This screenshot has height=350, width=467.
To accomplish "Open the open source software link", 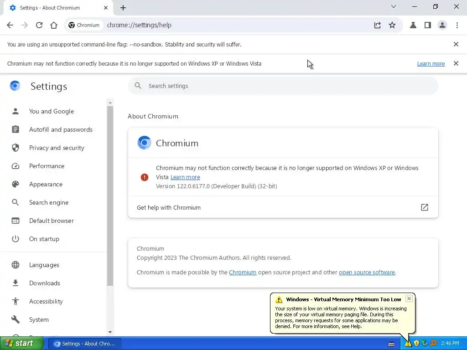I will 367,273.
